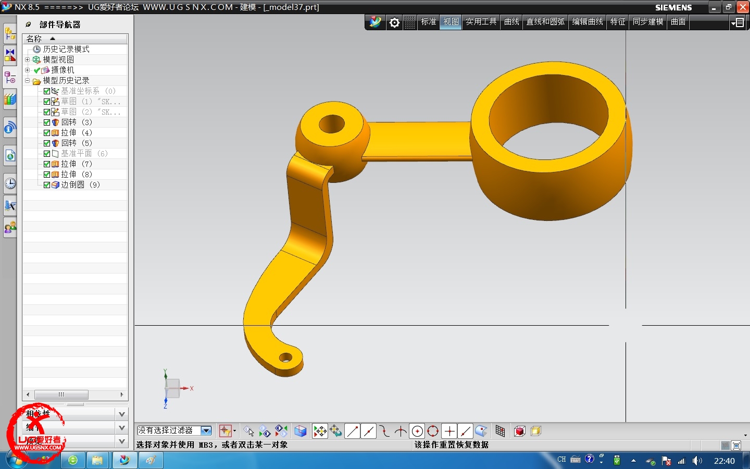The width and height of the screenshot is (750, 469).
Task: Open the Internet Explorer sidebar tab
Action: pos(10,155)
